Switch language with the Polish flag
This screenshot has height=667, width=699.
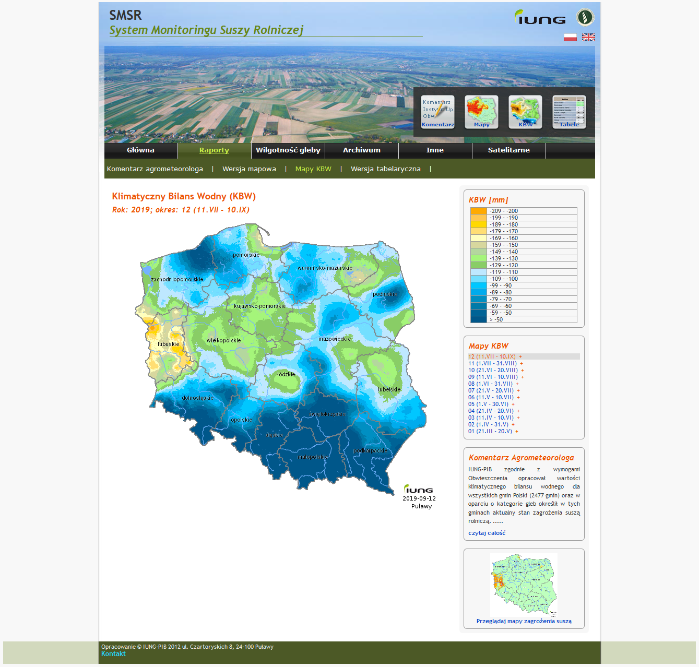tap(570, 38)
